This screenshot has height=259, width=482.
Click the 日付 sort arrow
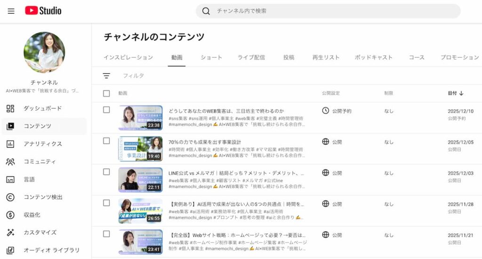pos(461,93)
